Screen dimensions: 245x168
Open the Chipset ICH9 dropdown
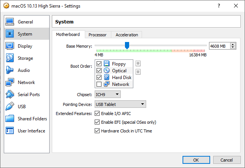point(108,94)
